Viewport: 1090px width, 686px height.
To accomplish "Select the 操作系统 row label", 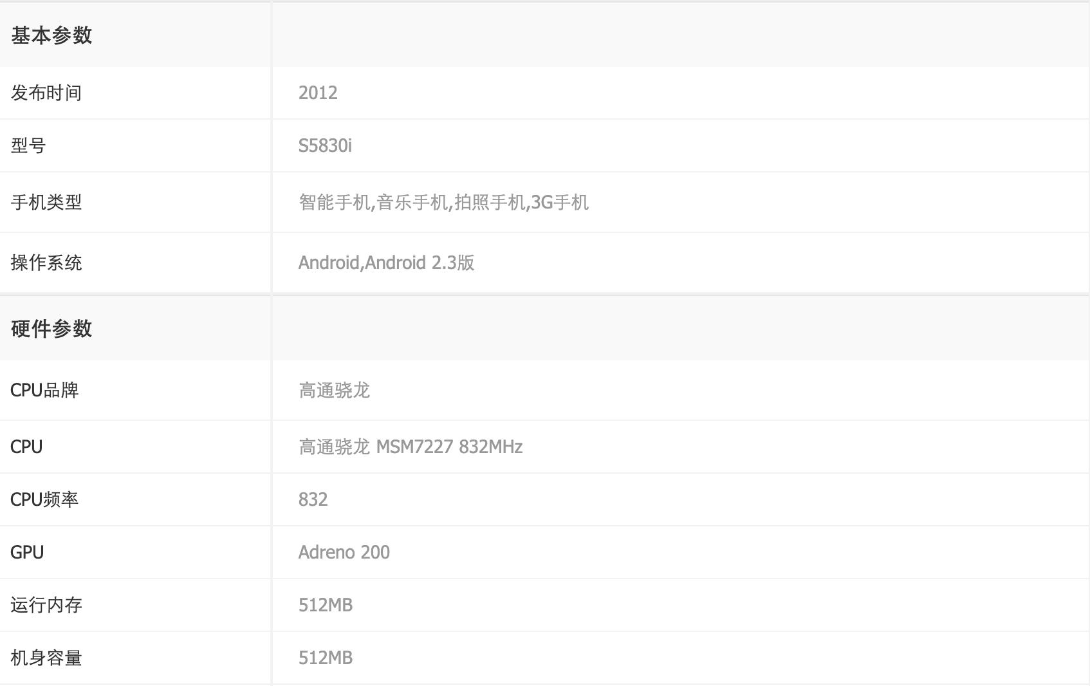I will click(46, 263).
